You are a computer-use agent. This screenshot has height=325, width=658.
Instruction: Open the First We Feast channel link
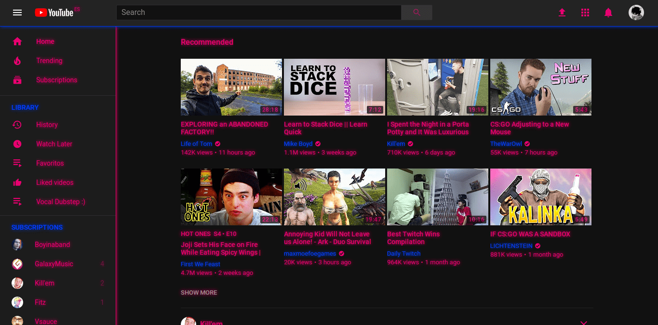[200, 264]
